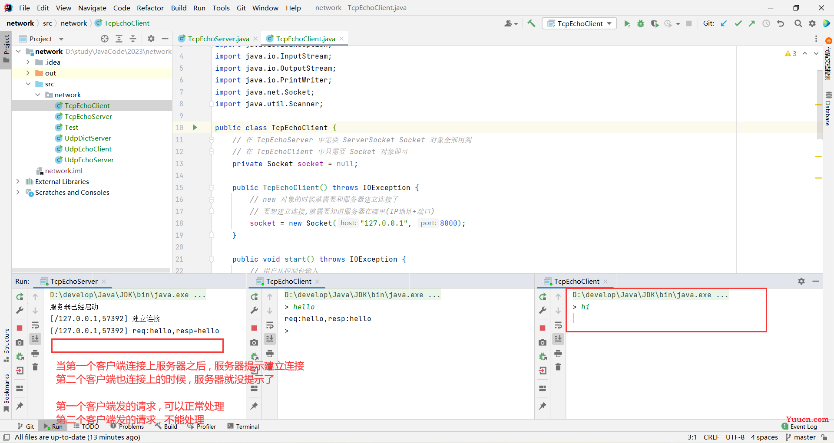Open Project panel options gear
834x443 pixels.
click(151, 39)
